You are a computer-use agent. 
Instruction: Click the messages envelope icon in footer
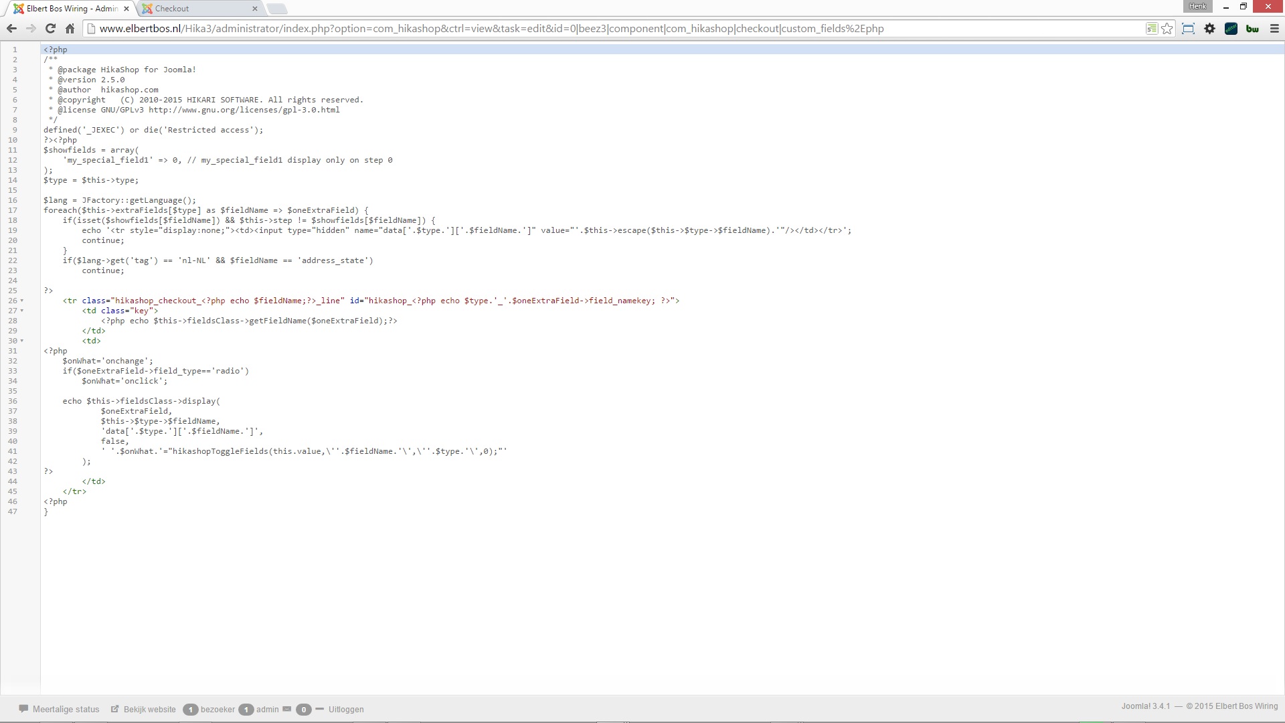click(286, 709)
